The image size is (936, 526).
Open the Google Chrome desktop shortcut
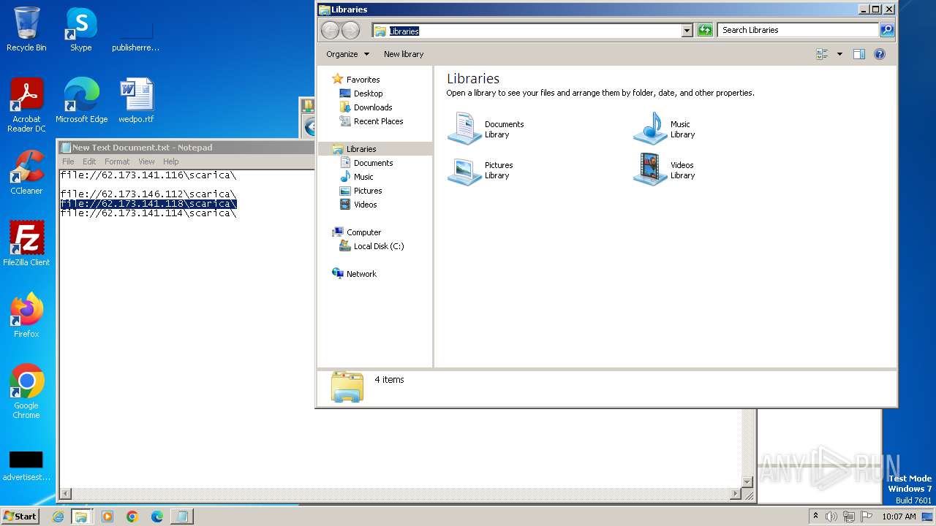coord(26,392)
